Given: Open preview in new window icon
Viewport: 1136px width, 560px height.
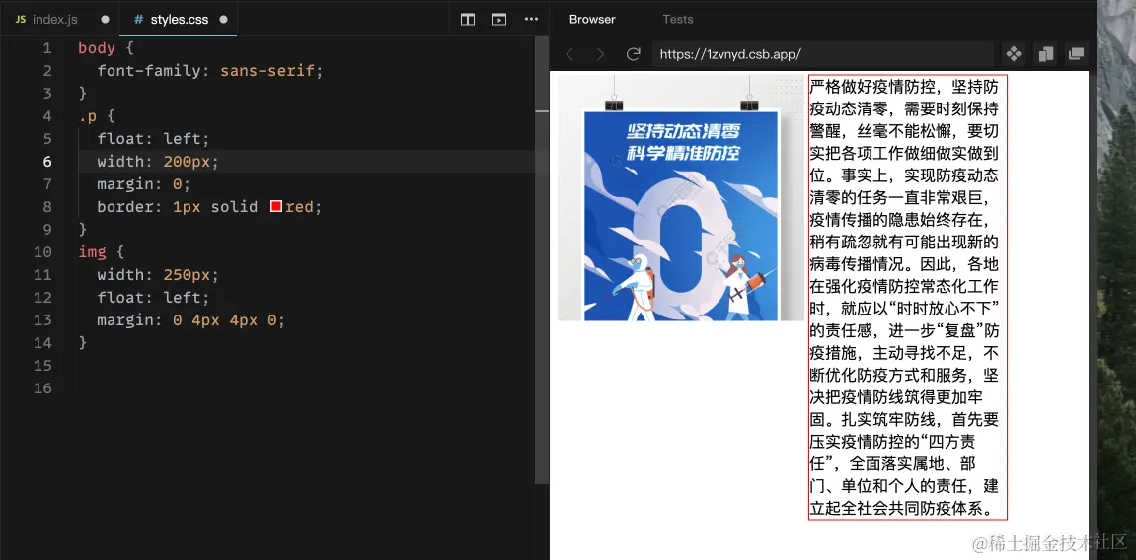Looking at the screenshot, I should click(x=1076, y=54).
